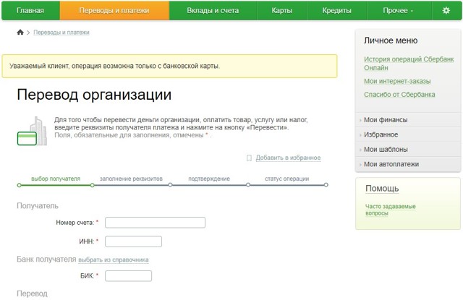
Task: Open История операций Сбербанк Онлайн link
Action: [409, 64]
